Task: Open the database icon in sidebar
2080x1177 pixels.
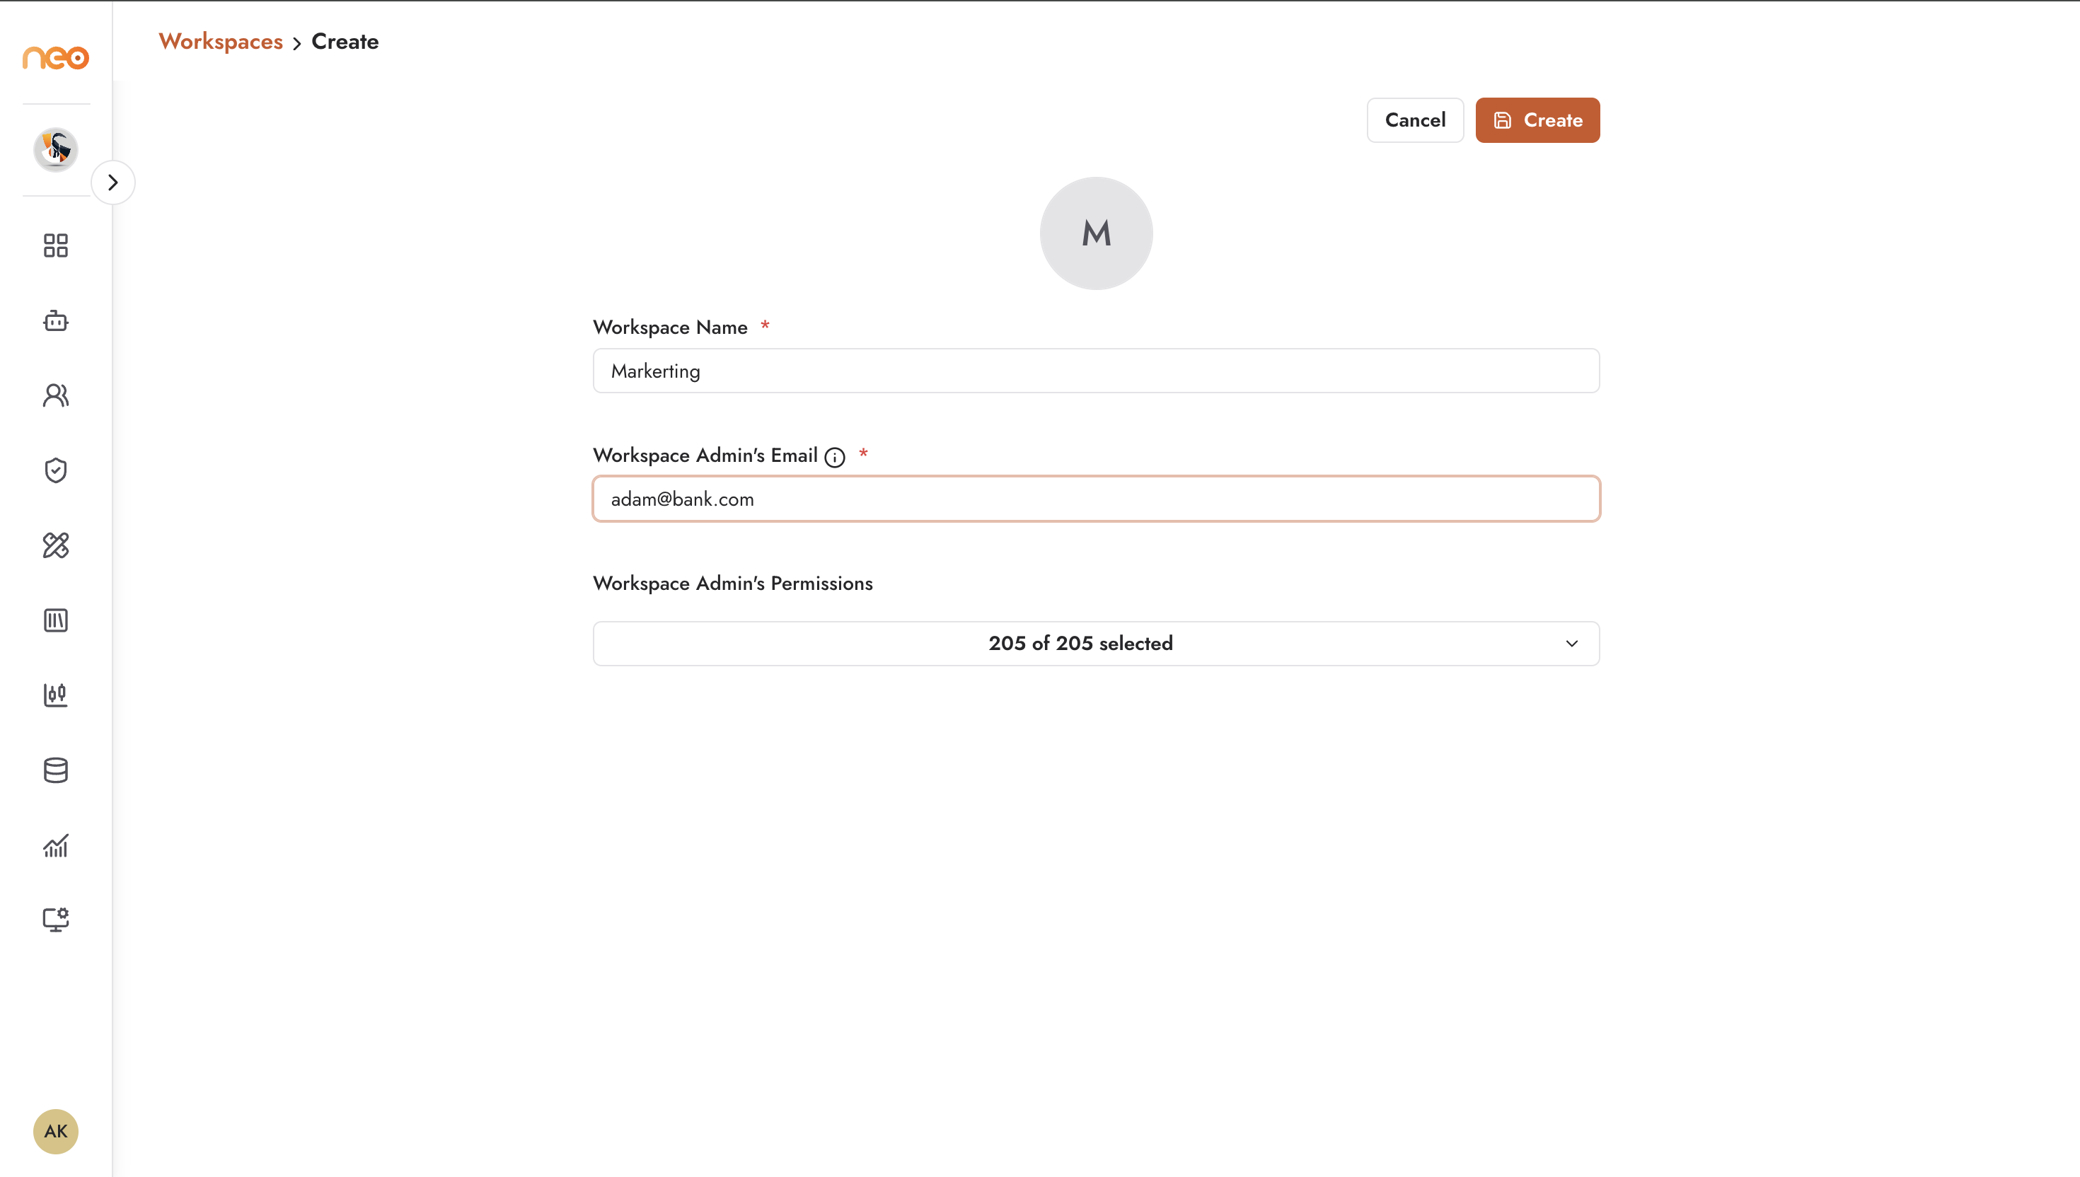Action: (56, 770)
